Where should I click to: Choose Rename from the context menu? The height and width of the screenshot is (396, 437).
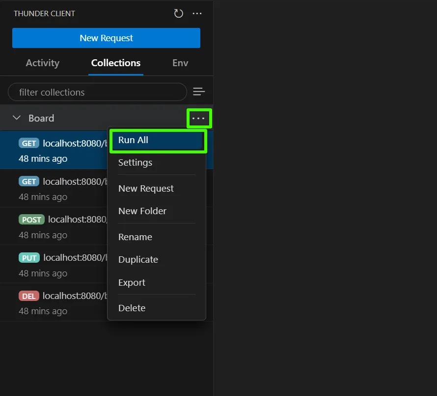click(x=157, y=237)
